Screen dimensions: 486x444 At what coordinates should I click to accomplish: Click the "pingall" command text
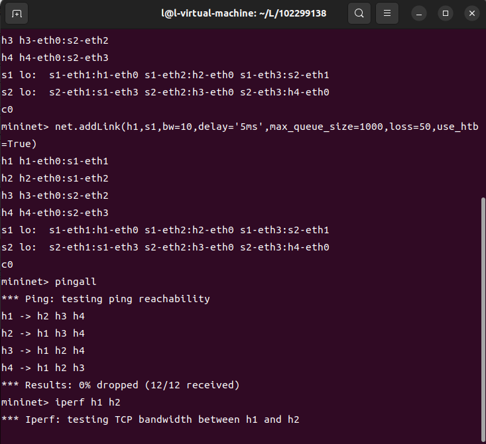point(76,282)
